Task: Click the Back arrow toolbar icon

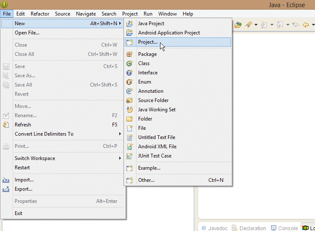Action: [305, 25]
